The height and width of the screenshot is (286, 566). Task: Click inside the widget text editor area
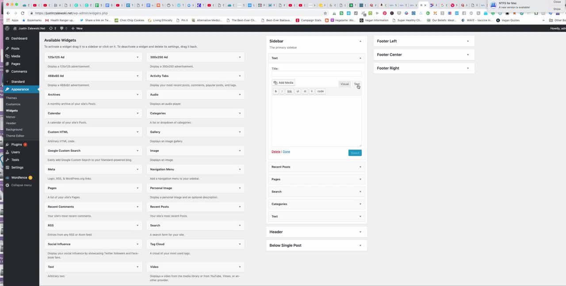coord(316,120)
